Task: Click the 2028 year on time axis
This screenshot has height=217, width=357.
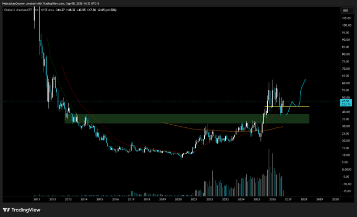Action: coord(304,199)
